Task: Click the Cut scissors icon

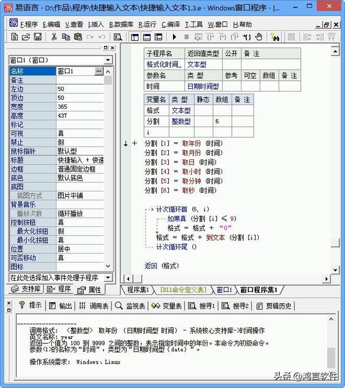Action: pos(54,37)
